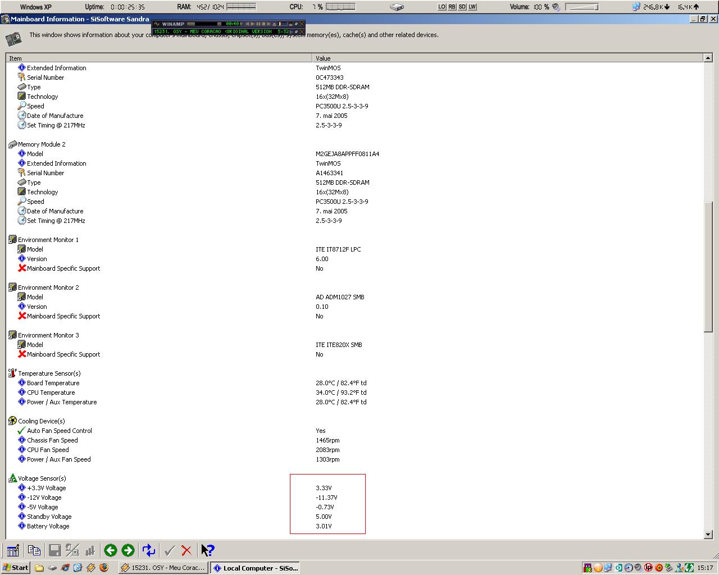Adjust the Volume slider in top bar
Viewport: 719px width, 575px height.
click(x=582, y=7)
